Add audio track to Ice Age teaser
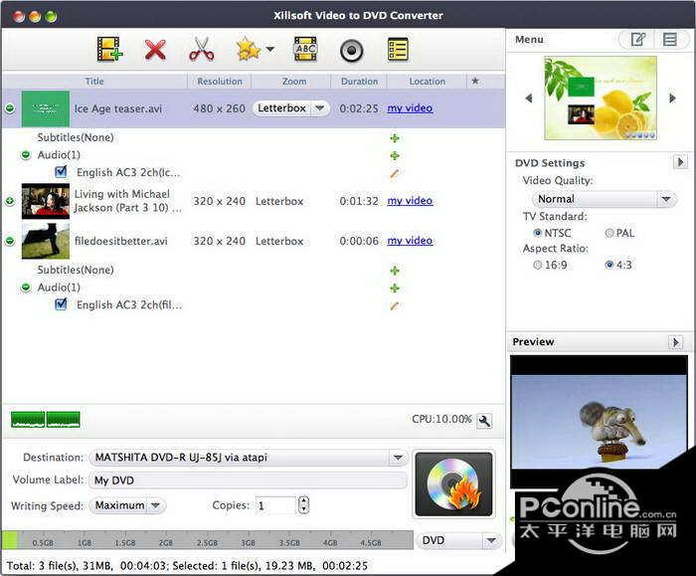The image size is (696, 576). (x=395, y=155)
